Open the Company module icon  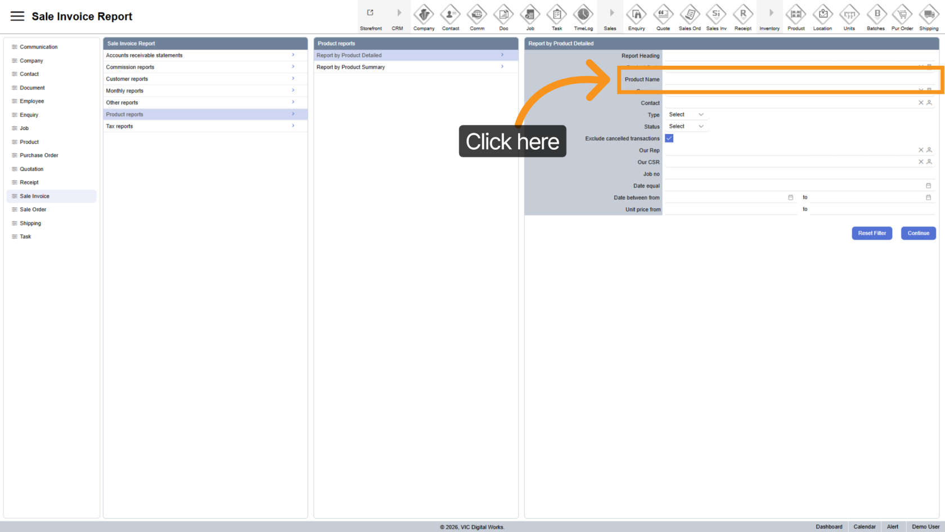[x=424, y=14]
